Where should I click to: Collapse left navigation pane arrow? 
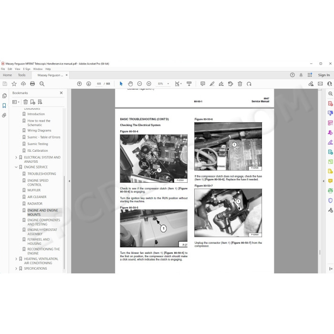point(69,181)
